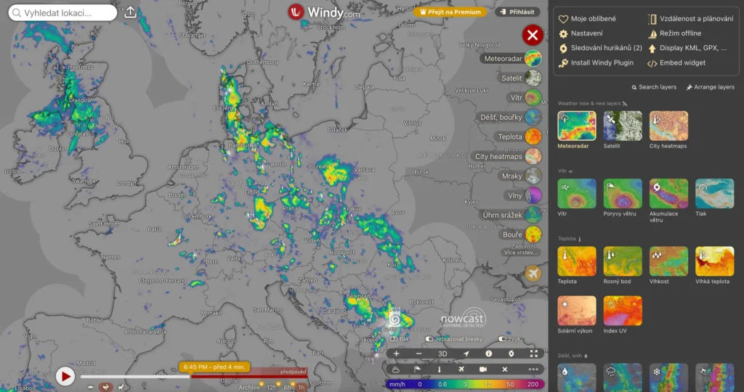
Task: Open Nastavení settings
Action: [581, 33]
